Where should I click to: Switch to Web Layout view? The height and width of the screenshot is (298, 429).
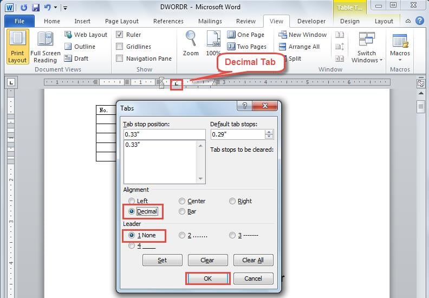[x=69, y=35]
